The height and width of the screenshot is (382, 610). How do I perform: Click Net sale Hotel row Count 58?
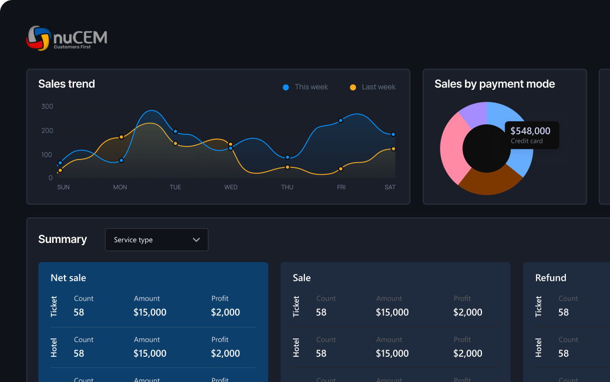79,353
